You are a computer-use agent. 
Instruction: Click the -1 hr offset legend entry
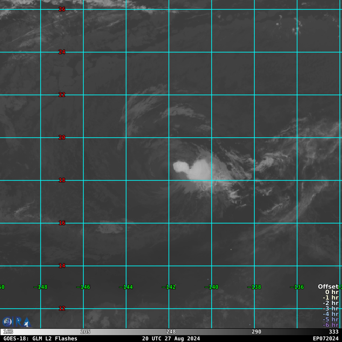click(330, 298)
